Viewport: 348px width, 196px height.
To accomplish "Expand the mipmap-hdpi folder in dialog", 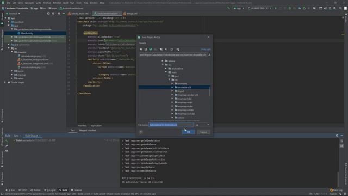I will click(172, 99).
